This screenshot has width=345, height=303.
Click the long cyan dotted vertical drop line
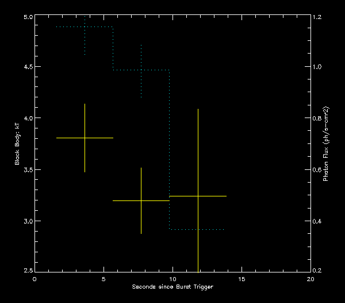tap(170, 150)
